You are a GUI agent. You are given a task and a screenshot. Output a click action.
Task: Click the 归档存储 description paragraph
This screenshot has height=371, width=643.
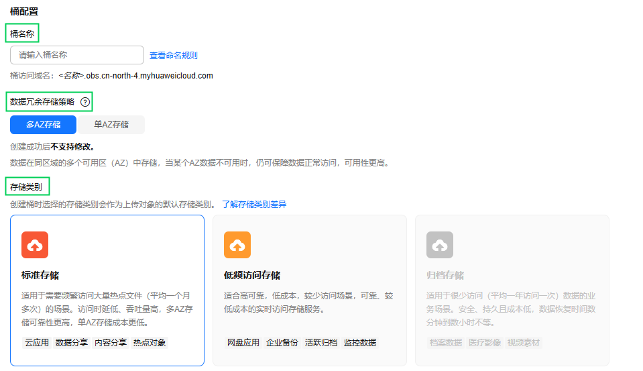coord(510,309)
